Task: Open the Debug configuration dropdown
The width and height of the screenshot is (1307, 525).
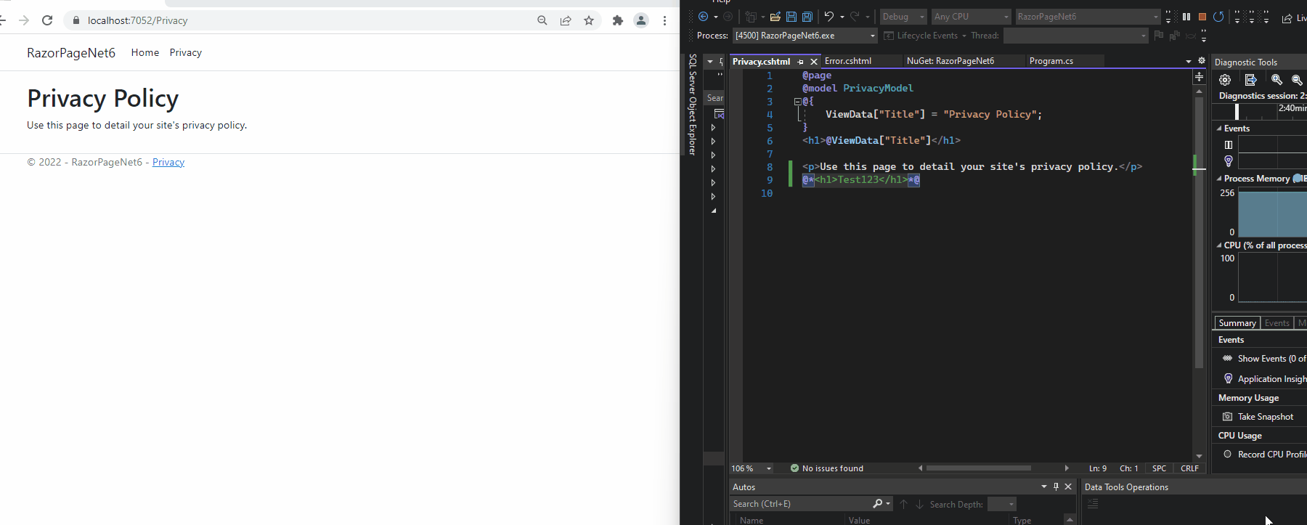Action: point(903,17)
